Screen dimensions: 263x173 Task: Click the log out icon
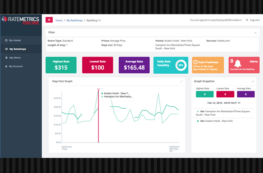pyautogui.click(x=247, y=20)
